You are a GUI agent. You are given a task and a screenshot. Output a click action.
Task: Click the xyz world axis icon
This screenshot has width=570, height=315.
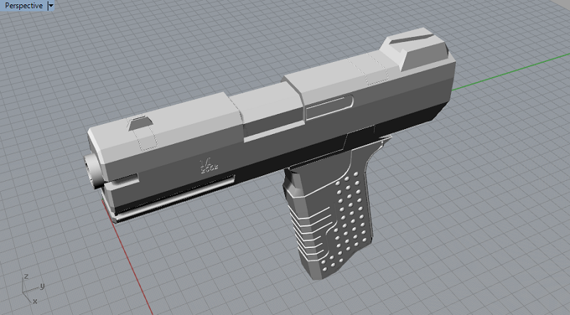[x=33, y=289]
